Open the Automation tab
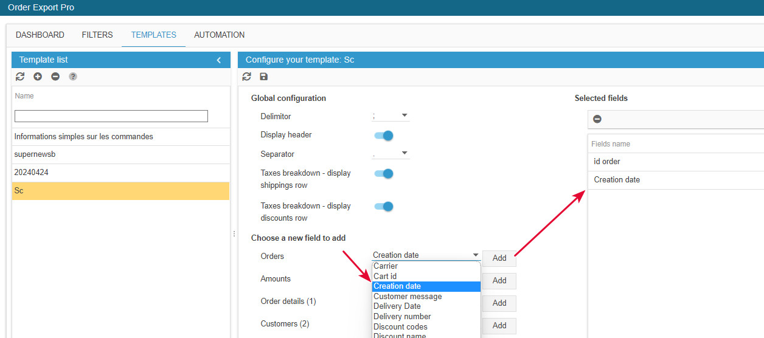Image resolution: width=764 pixels, height=338 pixels. [219, 35]
